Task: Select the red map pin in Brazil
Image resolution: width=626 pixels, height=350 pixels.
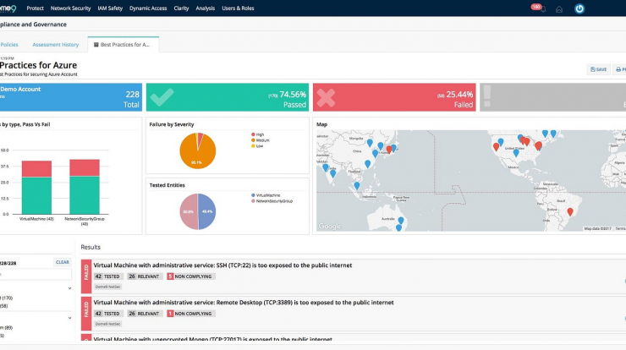Action: 570,212
